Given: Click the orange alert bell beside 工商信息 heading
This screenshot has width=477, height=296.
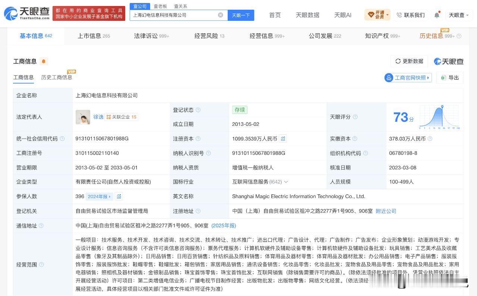Looking at the screenshot, I should point(44,61).
